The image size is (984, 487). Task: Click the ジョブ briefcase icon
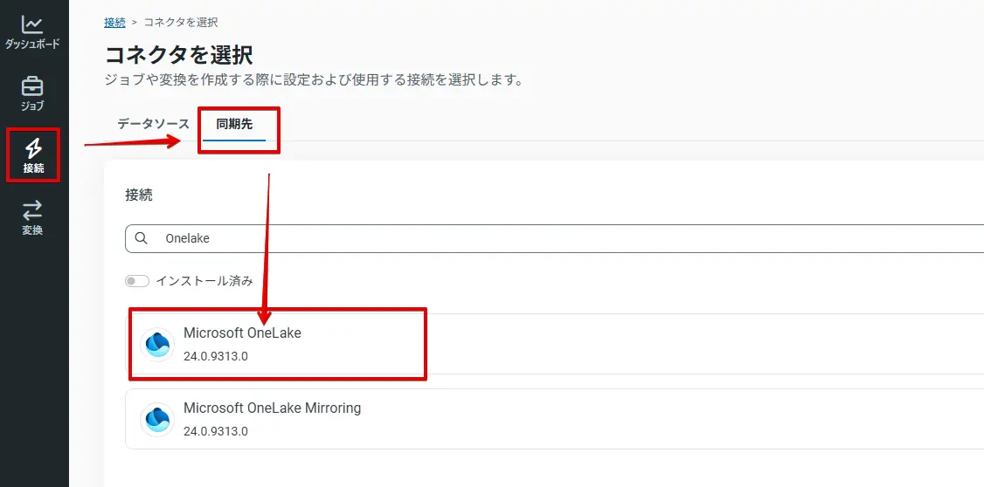click(x=32, y=86)
